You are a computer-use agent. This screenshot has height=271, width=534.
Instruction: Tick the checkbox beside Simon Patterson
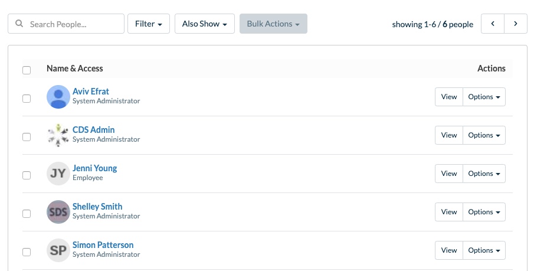27,252
